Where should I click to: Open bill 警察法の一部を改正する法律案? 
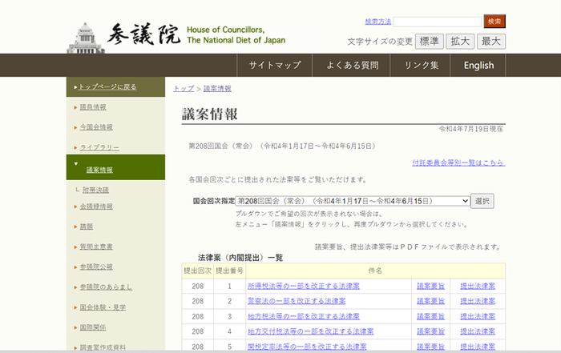pos(297,301)
